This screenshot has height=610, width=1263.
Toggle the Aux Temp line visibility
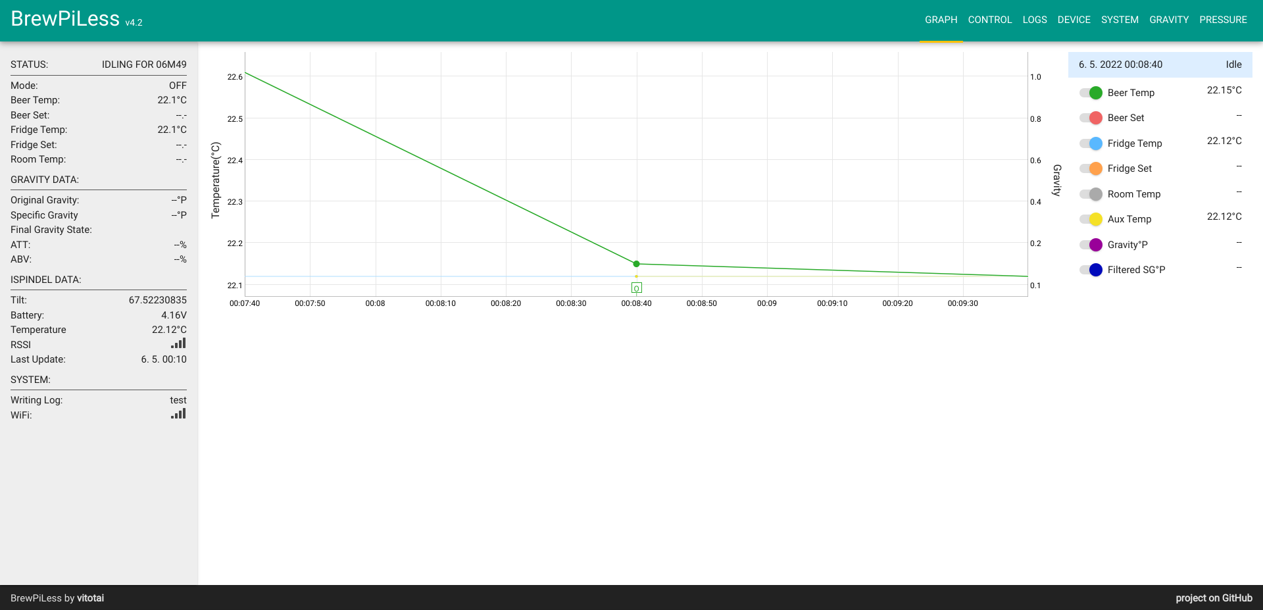click(1091, 219)
